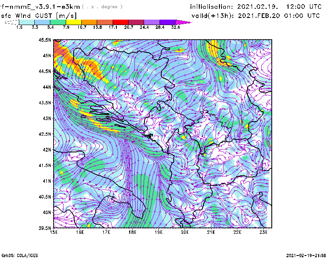Select the light purple swatch after 24.4
Image resolution: width=335 pixels, height=258 pixels.
[x=152, y=22]
